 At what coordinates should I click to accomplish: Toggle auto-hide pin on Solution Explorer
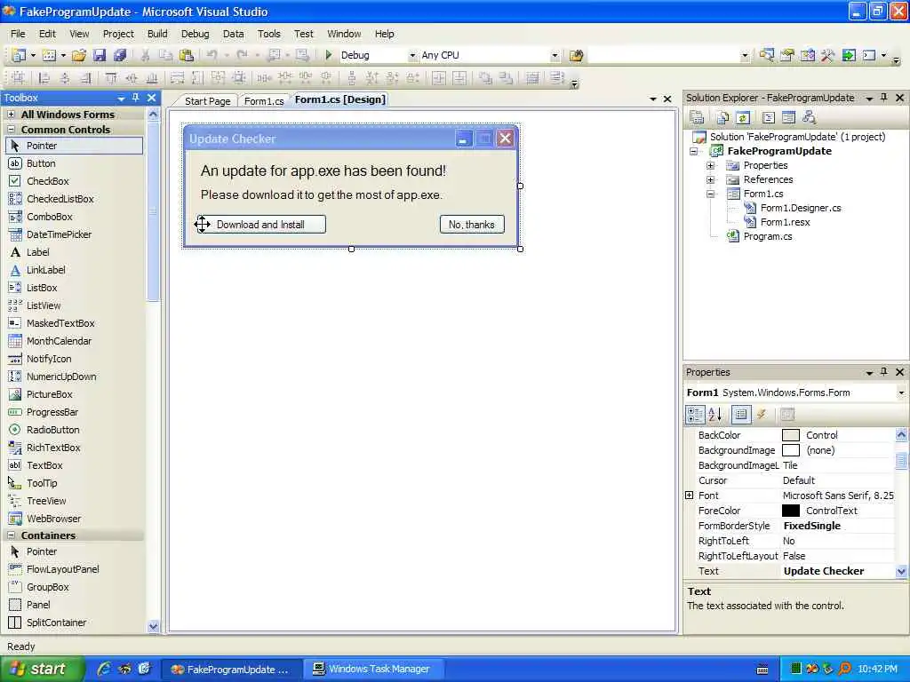tap(884, 98)
